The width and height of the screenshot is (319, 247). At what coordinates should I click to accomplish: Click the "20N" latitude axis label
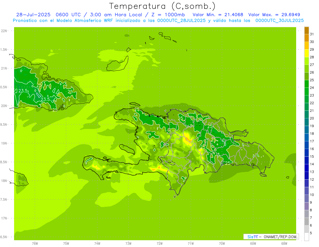4,106
